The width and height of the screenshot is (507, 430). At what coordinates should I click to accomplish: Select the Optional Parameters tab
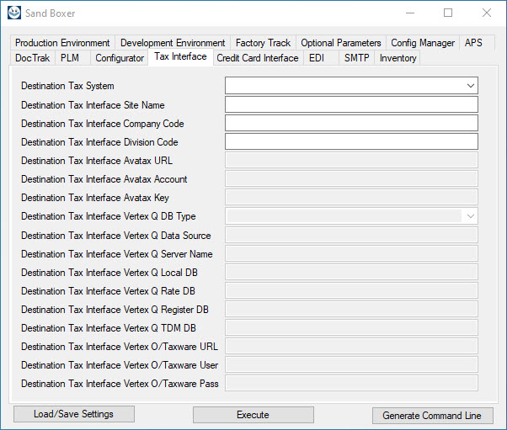click(341, 43)
